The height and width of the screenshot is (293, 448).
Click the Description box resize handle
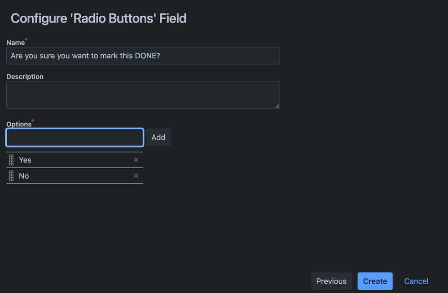coord(277,106)
